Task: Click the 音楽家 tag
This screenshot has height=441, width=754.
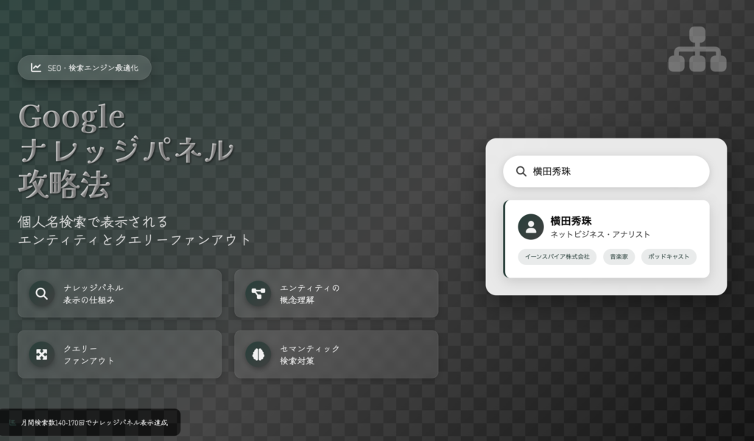Action: coord(619,257)
